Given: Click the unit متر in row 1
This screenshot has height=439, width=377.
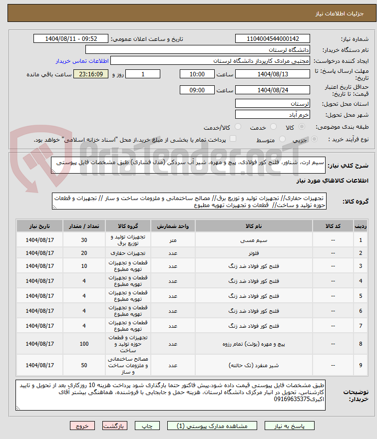Looking at the screenshot, I should (x=173, y=240).
